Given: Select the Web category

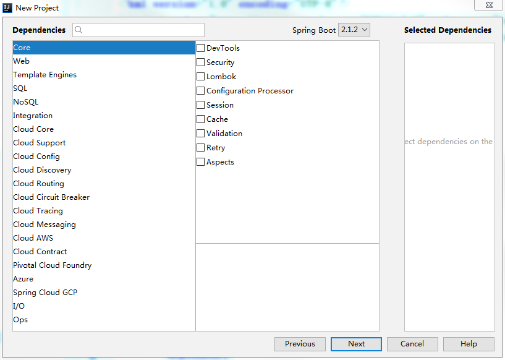Looking at the screenshot, I should pos(104,61).
